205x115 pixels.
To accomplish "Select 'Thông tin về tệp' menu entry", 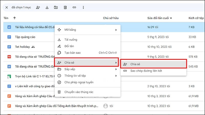I will (x=87, y=76).
